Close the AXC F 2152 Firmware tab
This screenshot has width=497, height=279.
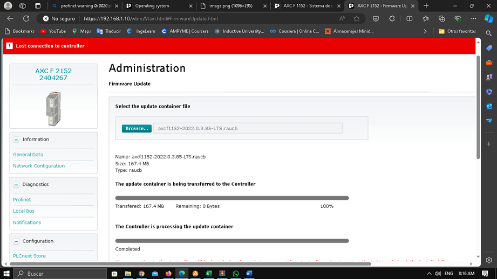click(413, 6)
